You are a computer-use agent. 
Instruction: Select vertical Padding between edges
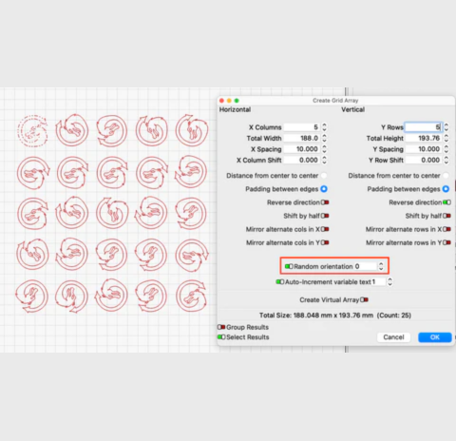pos(446,189)
